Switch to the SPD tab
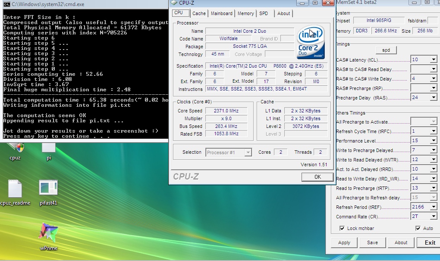The image size is (440, 261). (264, 13)
